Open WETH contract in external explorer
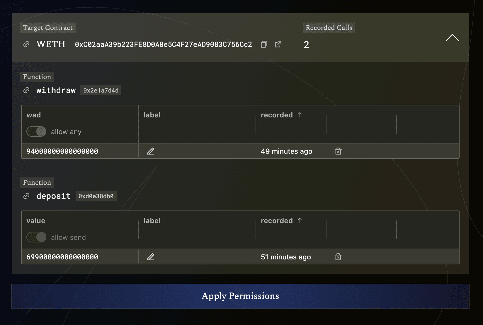The width and height of the screenshot is (483, 325). [x=278, y=44]
